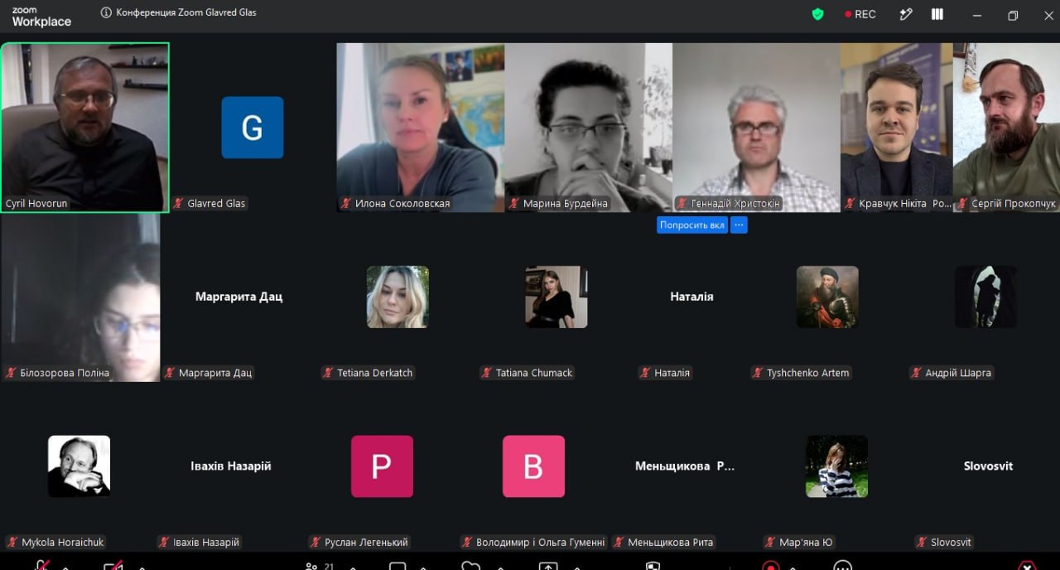Change layout via the view columns icon
1060x570 pixels.
click(x=937, y=14)
